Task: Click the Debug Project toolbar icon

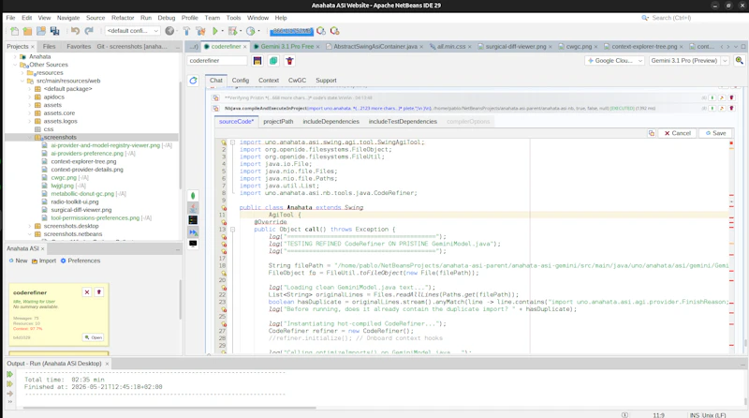Action: click(232, 31)
